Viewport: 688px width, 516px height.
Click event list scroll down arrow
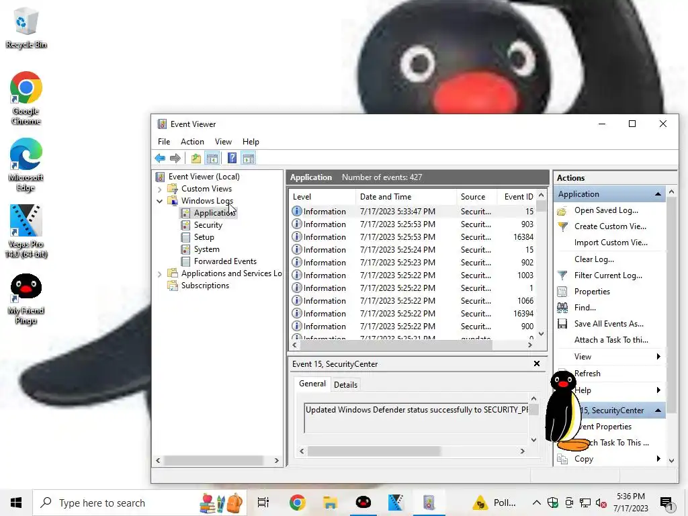541,333
